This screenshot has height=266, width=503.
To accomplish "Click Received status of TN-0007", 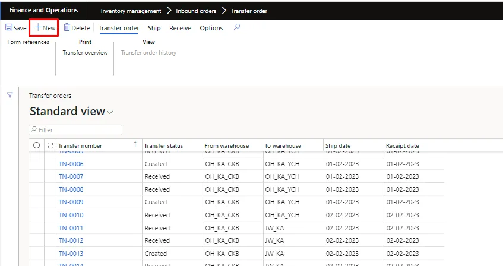I will click(x=157, y=176).
